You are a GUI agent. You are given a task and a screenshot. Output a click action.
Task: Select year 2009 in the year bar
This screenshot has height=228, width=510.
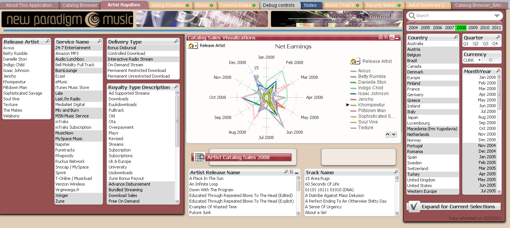click(473, 28)
